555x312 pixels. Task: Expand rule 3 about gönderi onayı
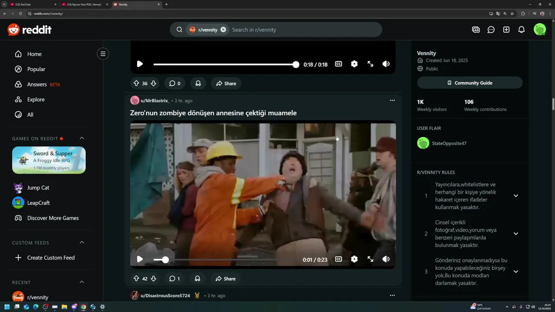coord(516,272)
